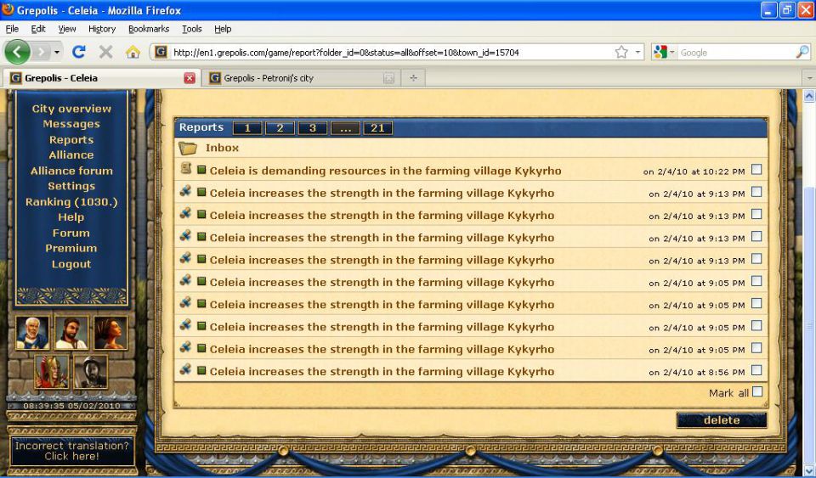Viewport: 816px width, 478px height.
Task: Click the page vertical scrollbar thumb
Action: [809, 328]
